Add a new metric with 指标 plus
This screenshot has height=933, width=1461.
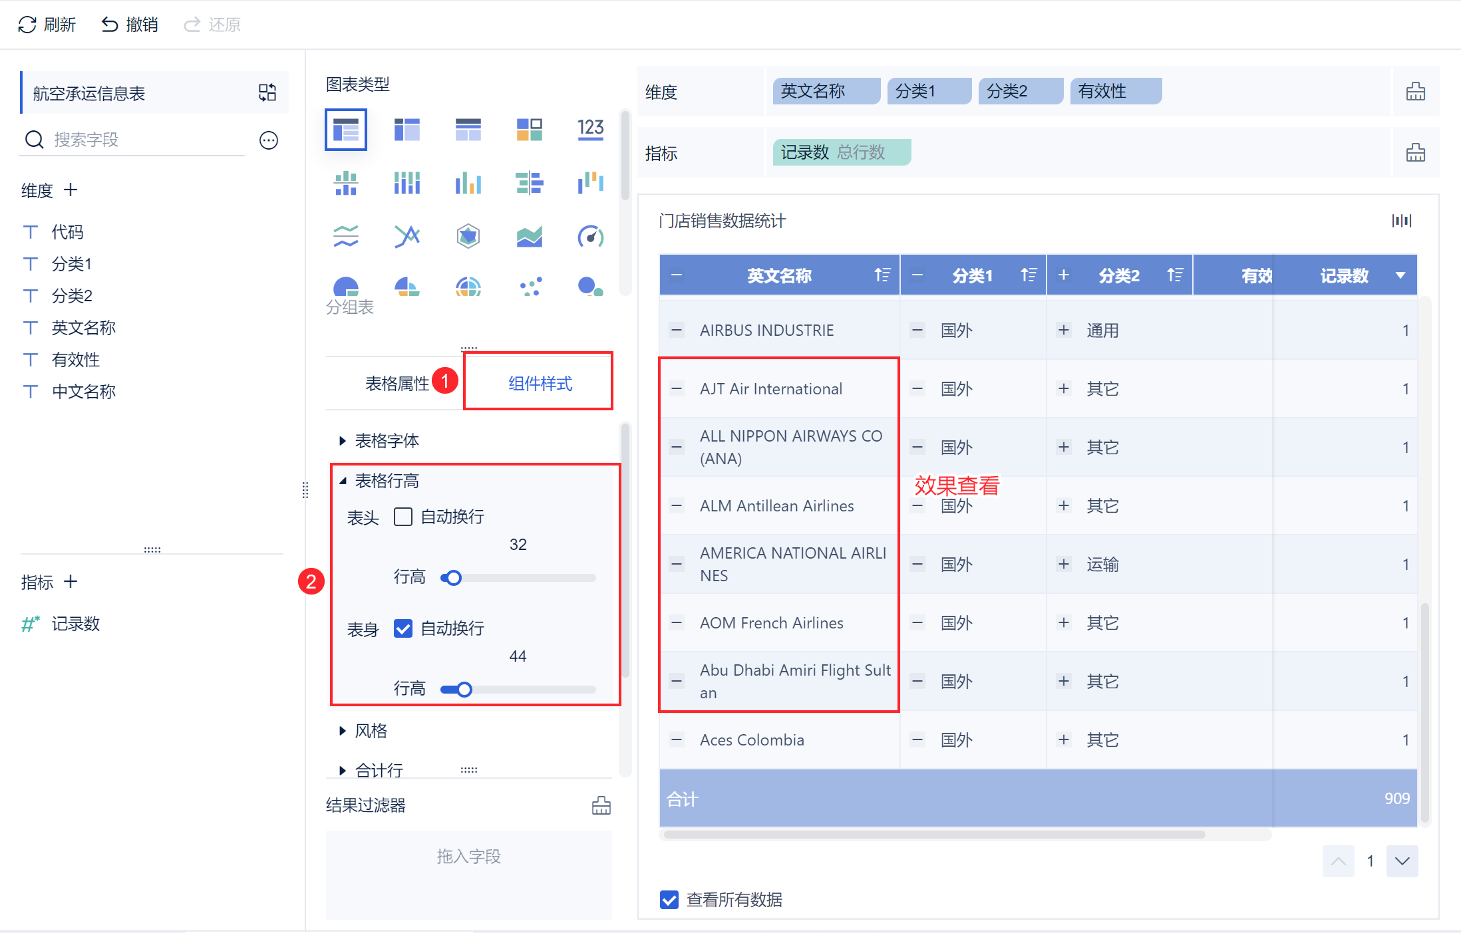pos(71,582)
